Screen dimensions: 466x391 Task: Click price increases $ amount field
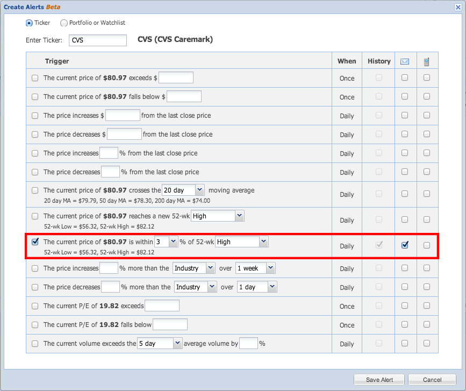pyautogui.click(x=123, y=115)
